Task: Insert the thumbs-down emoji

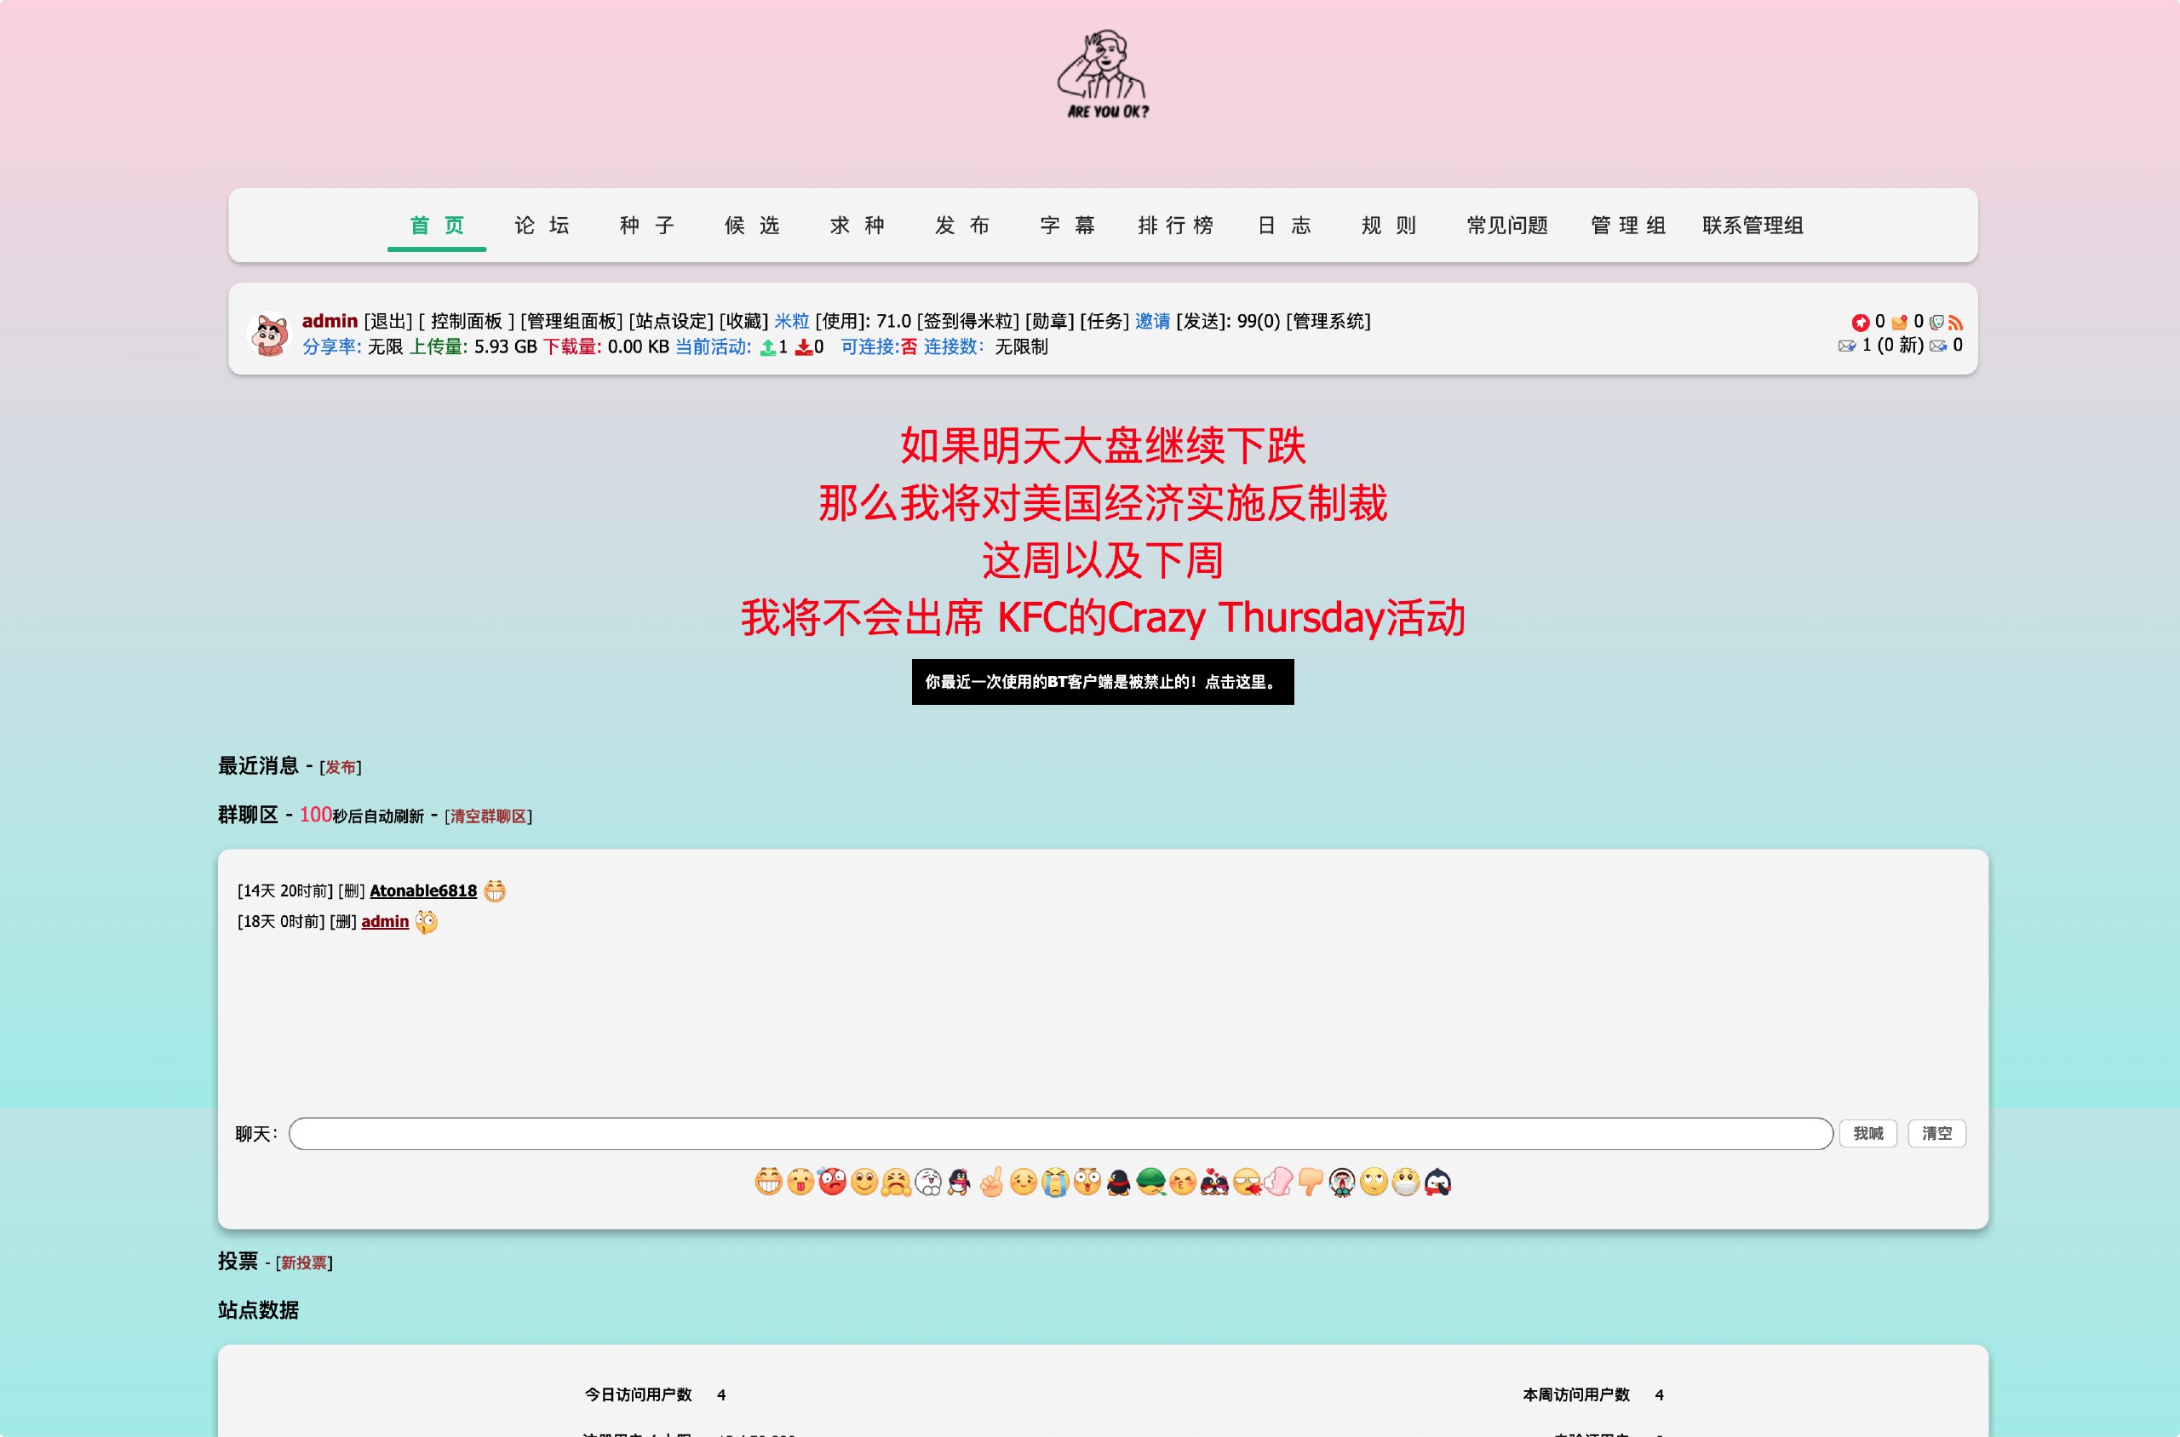Action: [1310, 1182]
